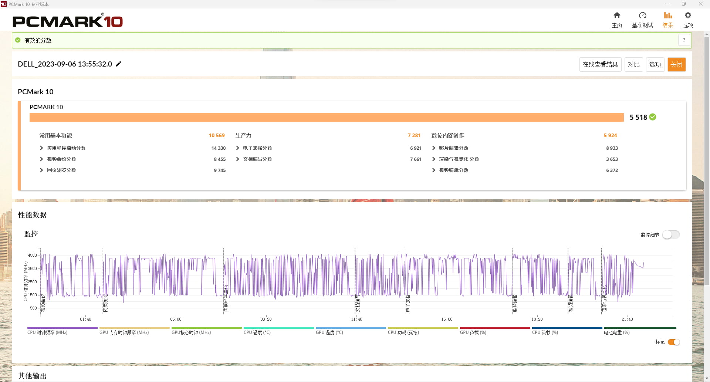Click the result name DELL_2023-09-06 13:55:32.0
This screenshot has height=382, width=710.
pos(65,64)
